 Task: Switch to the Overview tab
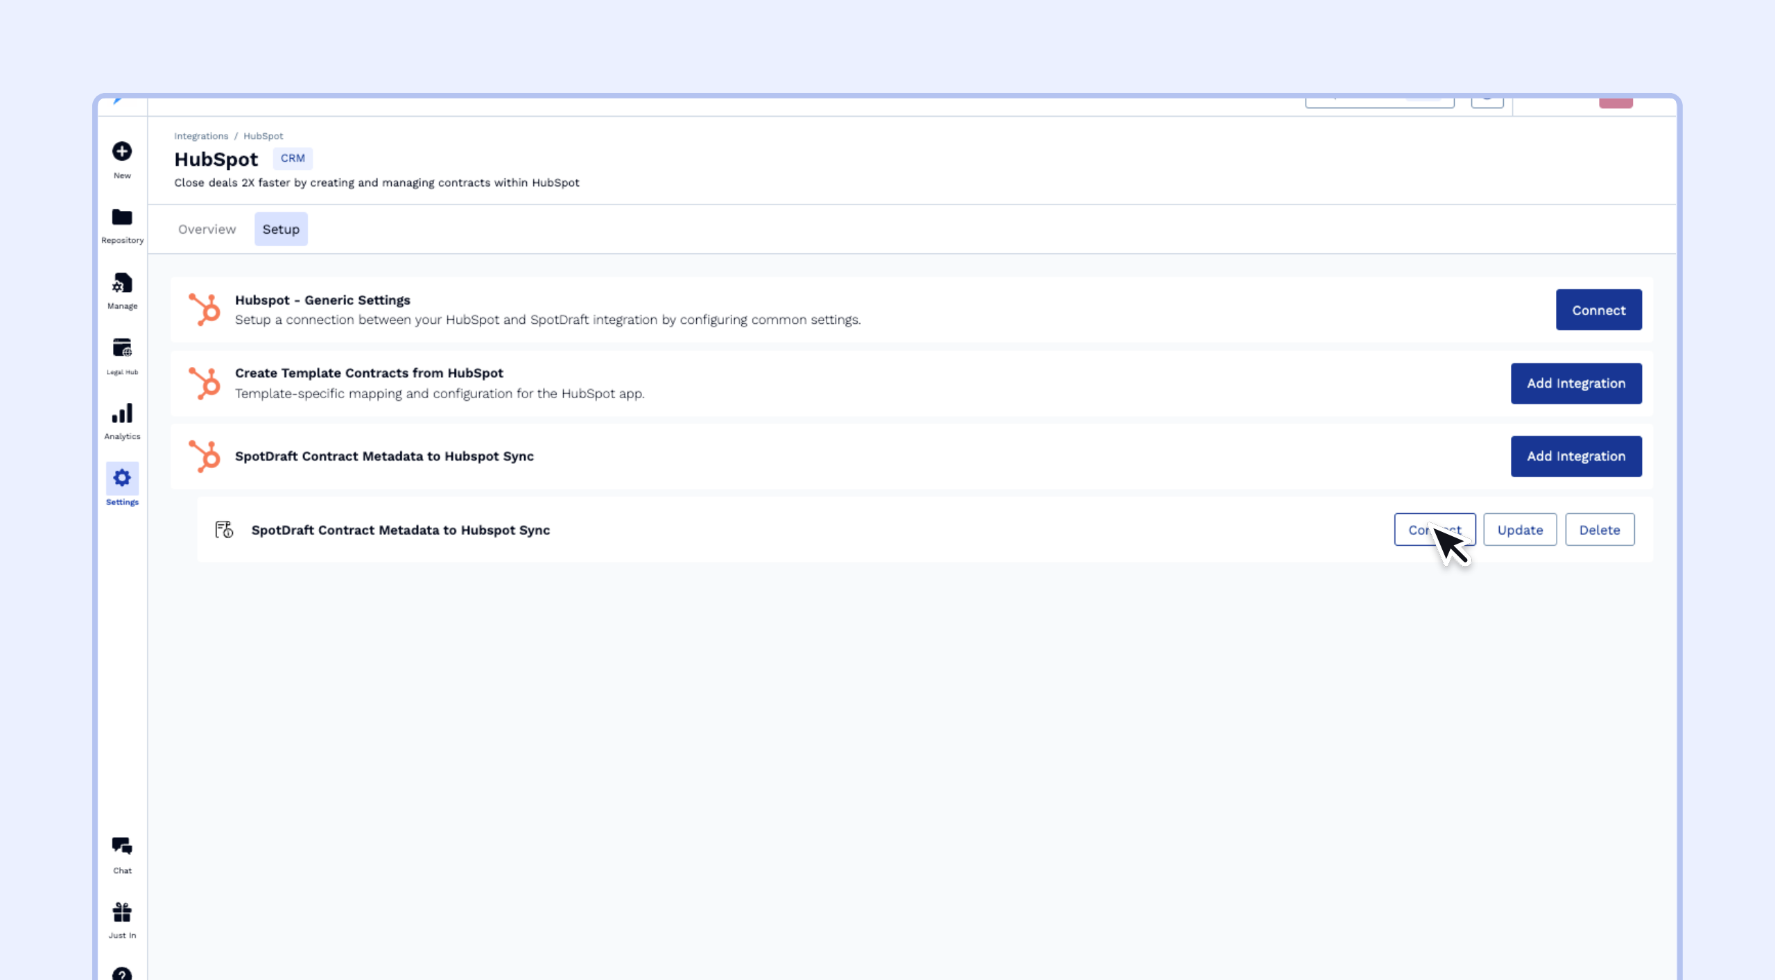click(207, 230)
